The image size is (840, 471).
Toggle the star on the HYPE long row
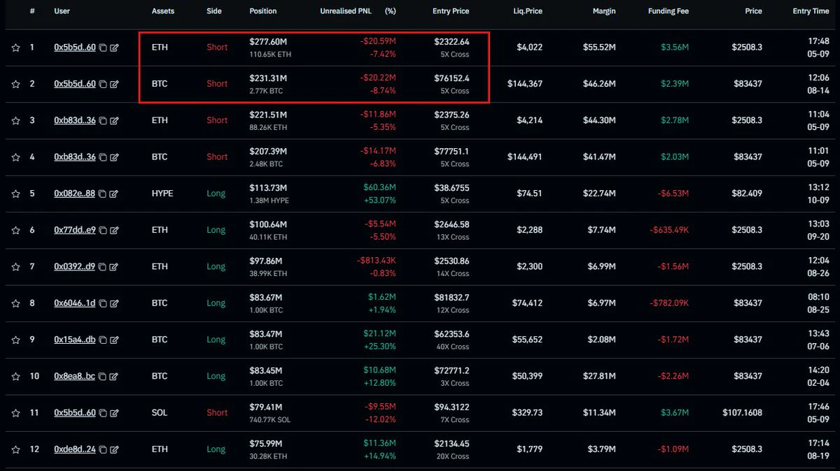(x=15, y=194)
